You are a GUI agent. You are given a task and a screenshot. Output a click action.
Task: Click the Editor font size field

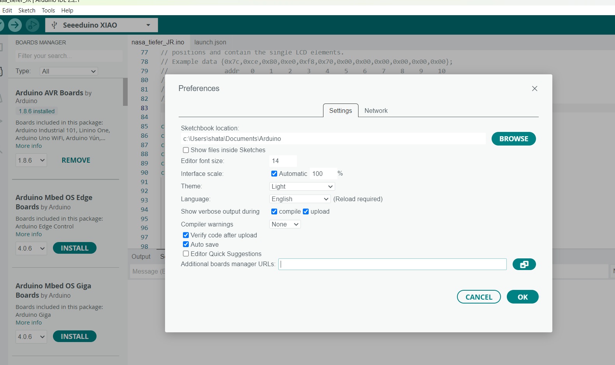pos(283,161)
